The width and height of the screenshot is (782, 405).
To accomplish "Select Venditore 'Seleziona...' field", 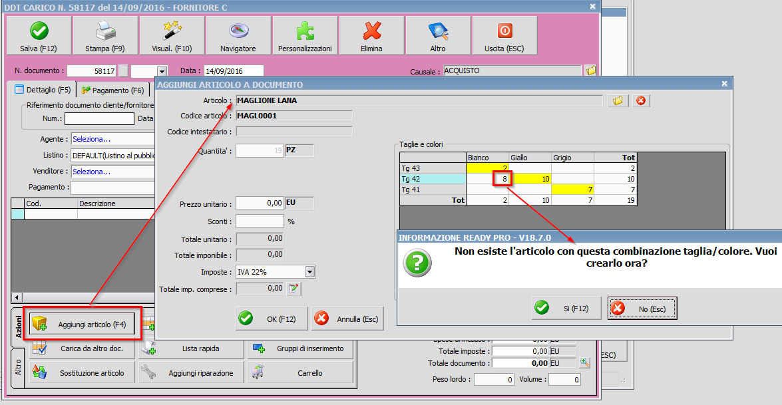I will point(112,172).
